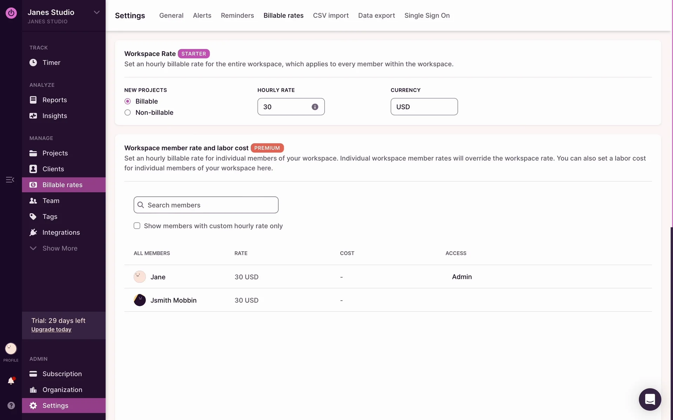673x420 pixels.
Task: Open Insights in the sidebar
Action: tap(54, 116)
